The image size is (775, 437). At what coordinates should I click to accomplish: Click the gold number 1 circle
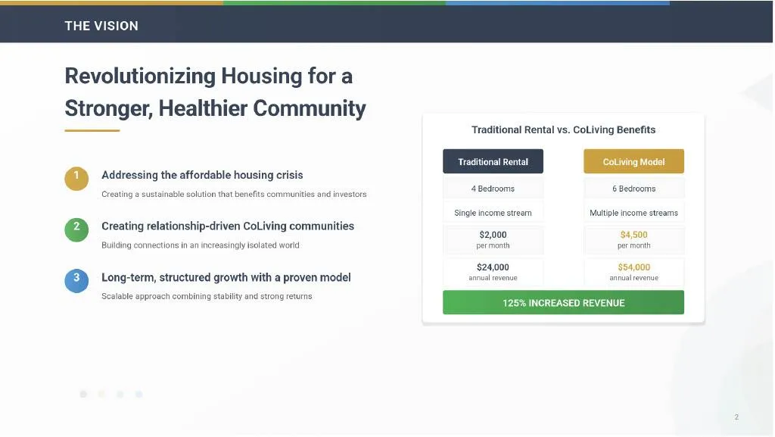76,178
